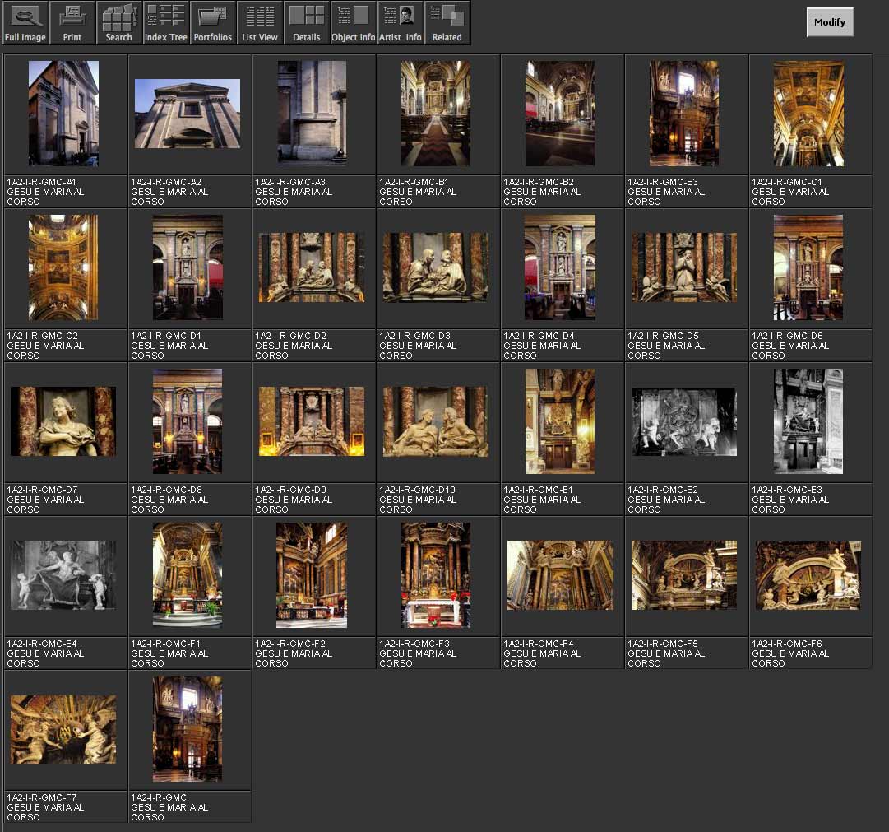
Task: Select thumbnail 1A2-I-R-GMC-D9
Action: pos(312,421)
